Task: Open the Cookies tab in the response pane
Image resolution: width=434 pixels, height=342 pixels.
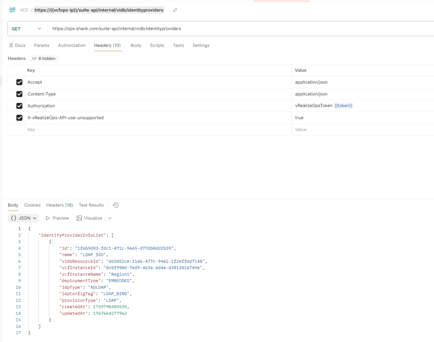Action: click(32, 205)
